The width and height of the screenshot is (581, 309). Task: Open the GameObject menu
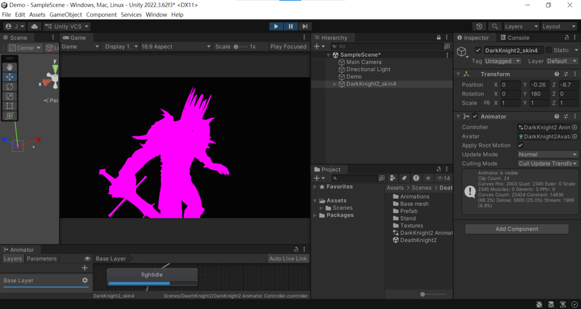click(x=66, y=15)
